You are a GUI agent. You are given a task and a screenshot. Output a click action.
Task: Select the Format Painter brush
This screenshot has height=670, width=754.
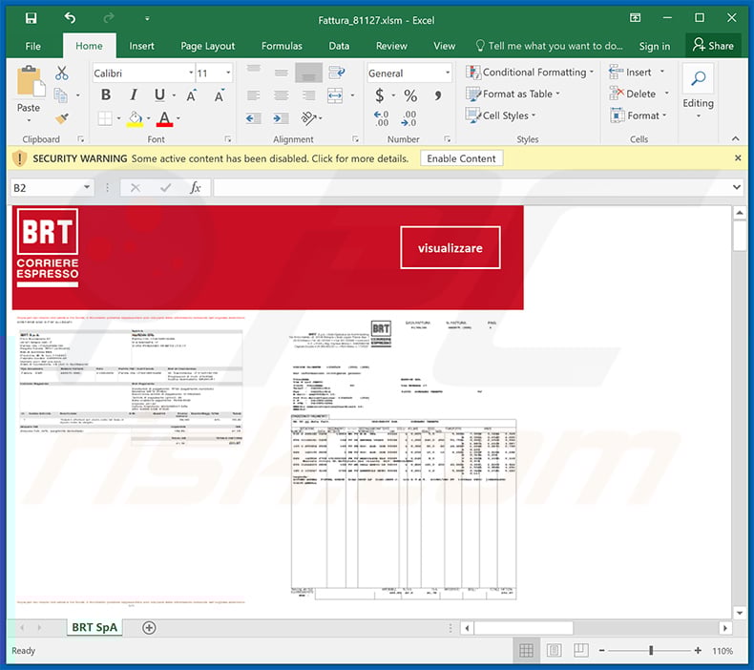pos(61,117)
